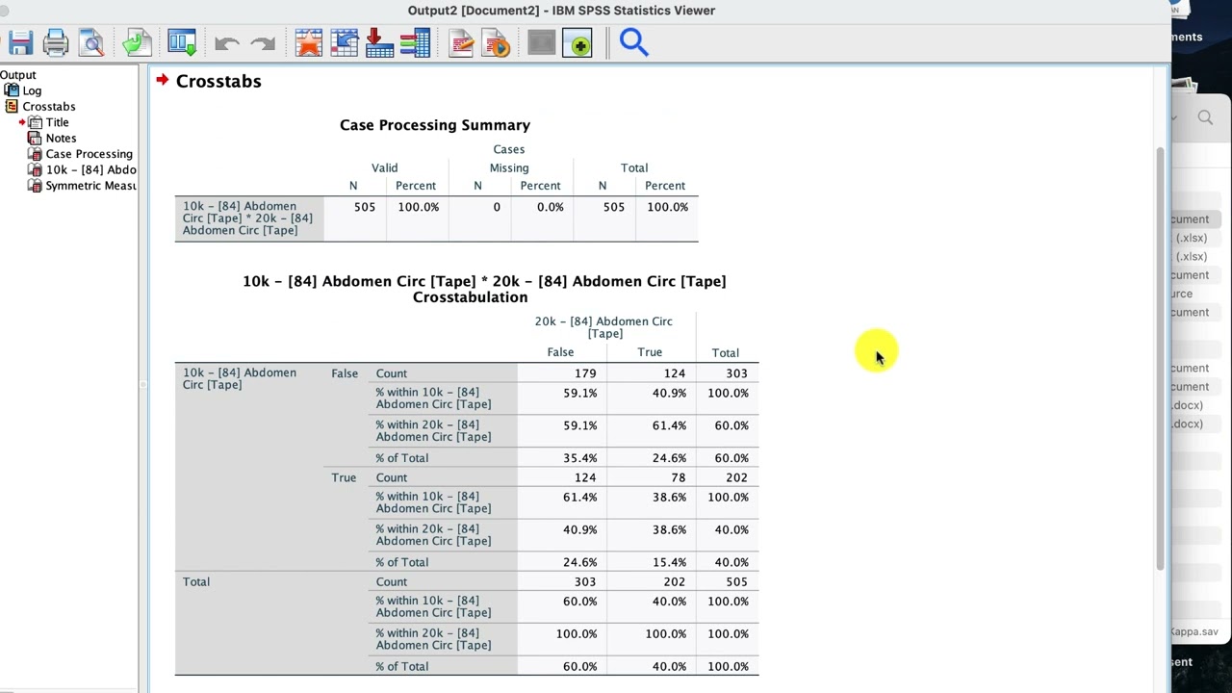Image resolution: width=1232 pixels, height=693 pixels.
Task: Click the vertical scrollbar of the viewer
Action: point(1161,359)
